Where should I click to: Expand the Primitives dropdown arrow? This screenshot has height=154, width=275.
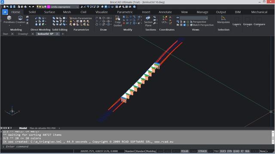[x=9, y=25]
